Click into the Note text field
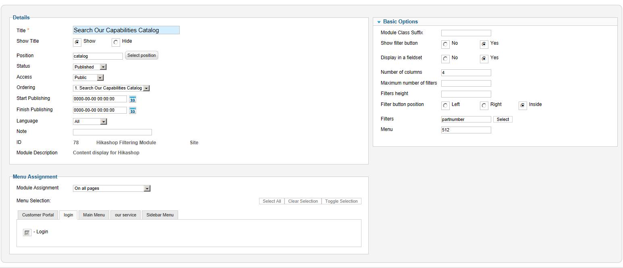The image size is (623, 268). 112,132
